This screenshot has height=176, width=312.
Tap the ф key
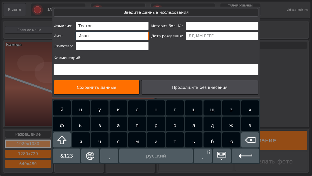(x=62, y=124)
